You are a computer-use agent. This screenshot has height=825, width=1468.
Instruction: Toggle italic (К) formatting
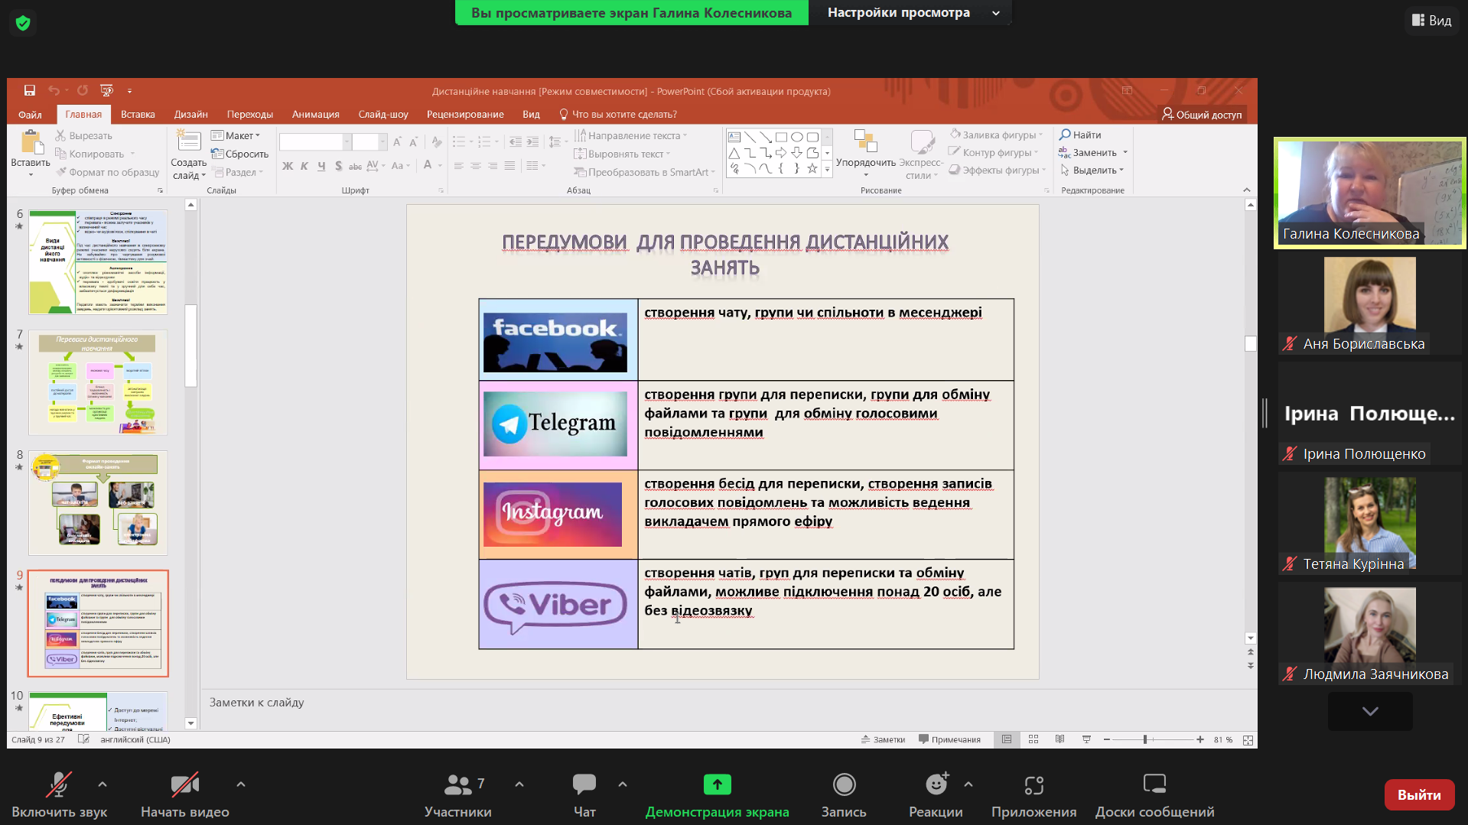click(304, 166)
